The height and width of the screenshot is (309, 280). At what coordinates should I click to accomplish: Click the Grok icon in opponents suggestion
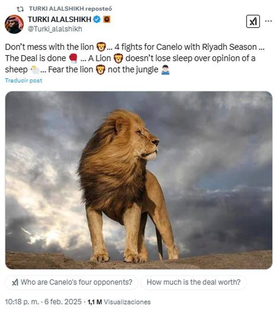pyautogui.click(x=15, y=283)
